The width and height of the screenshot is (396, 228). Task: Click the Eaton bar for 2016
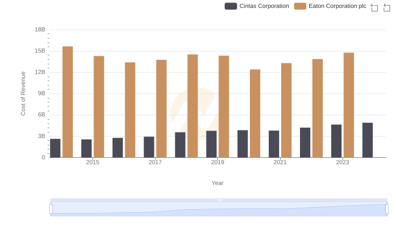[x=130, y=110]
